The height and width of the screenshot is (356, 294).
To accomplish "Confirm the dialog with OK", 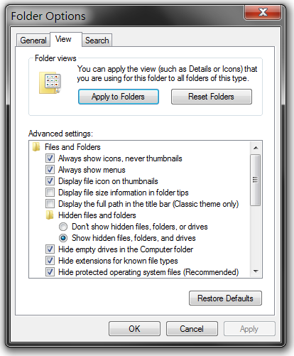I will [x=134, y=329].
